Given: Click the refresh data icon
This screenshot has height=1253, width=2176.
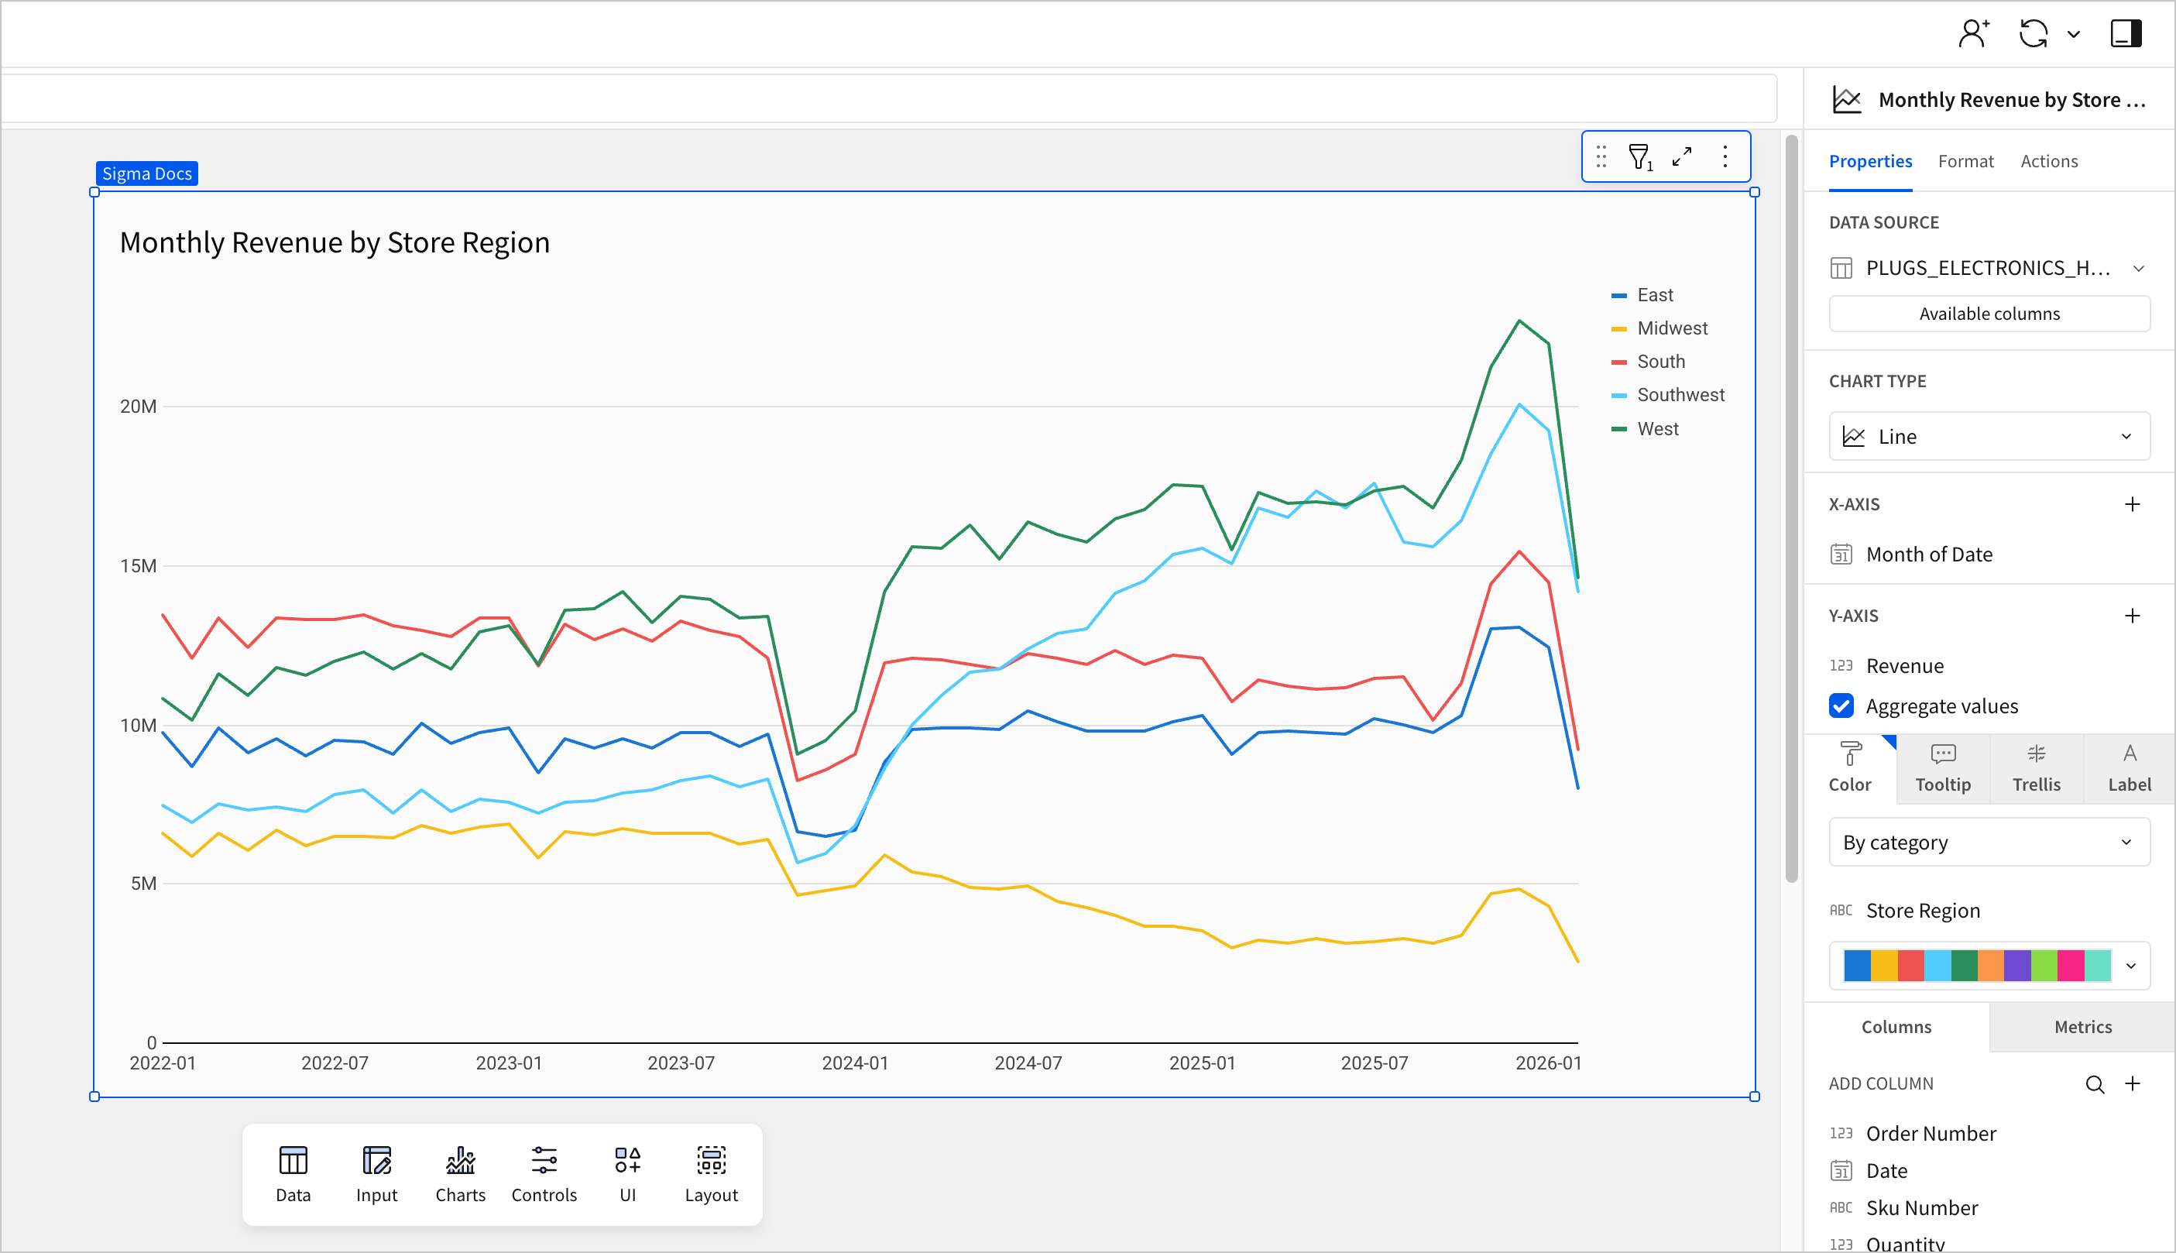Looking at the screenshot, I should pyautogui.click(x=2032, y=33).
